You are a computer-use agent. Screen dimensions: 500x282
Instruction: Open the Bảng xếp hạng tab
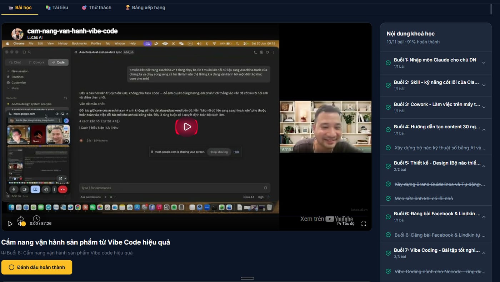pos(145,7)
